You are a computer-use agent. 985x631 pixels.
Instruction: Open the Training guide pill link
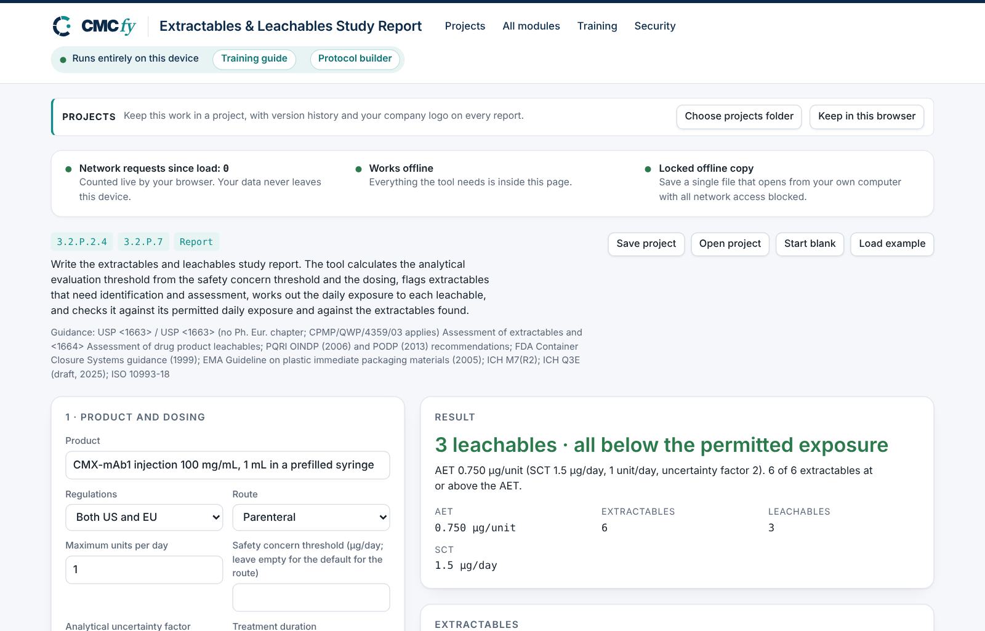254,59
